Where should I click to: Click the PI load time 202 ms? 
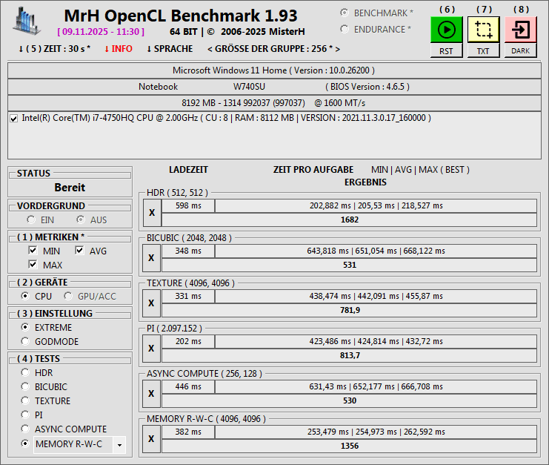pyautogui.click(x=188, y=341)
